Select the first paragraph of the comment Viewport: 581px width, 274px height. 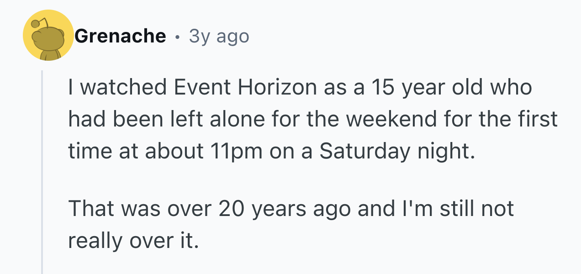(313, 120)
